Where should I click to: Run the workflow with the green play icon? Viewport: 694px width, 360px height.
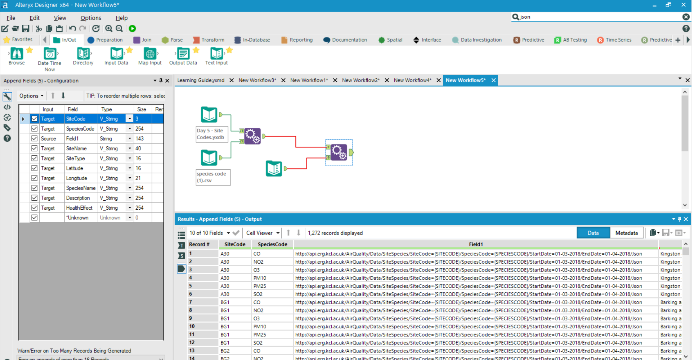pyautogui.click(x=132, y=28)
